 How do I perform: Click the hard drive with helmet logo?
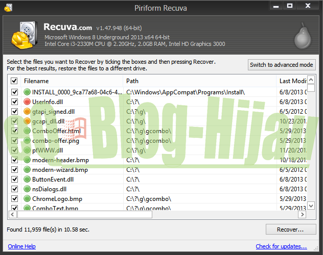click(25, 35)
